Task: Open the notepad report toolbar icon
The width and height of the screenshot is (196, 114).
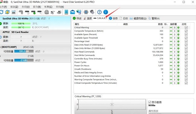Action: coord(66,12)
